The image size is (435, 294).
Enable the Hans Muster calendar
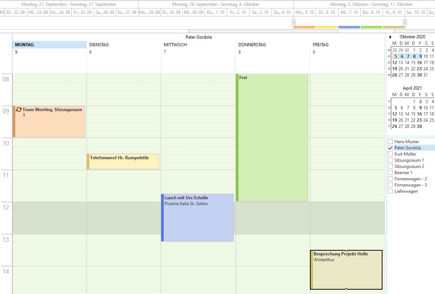click(x=391, y=141)
